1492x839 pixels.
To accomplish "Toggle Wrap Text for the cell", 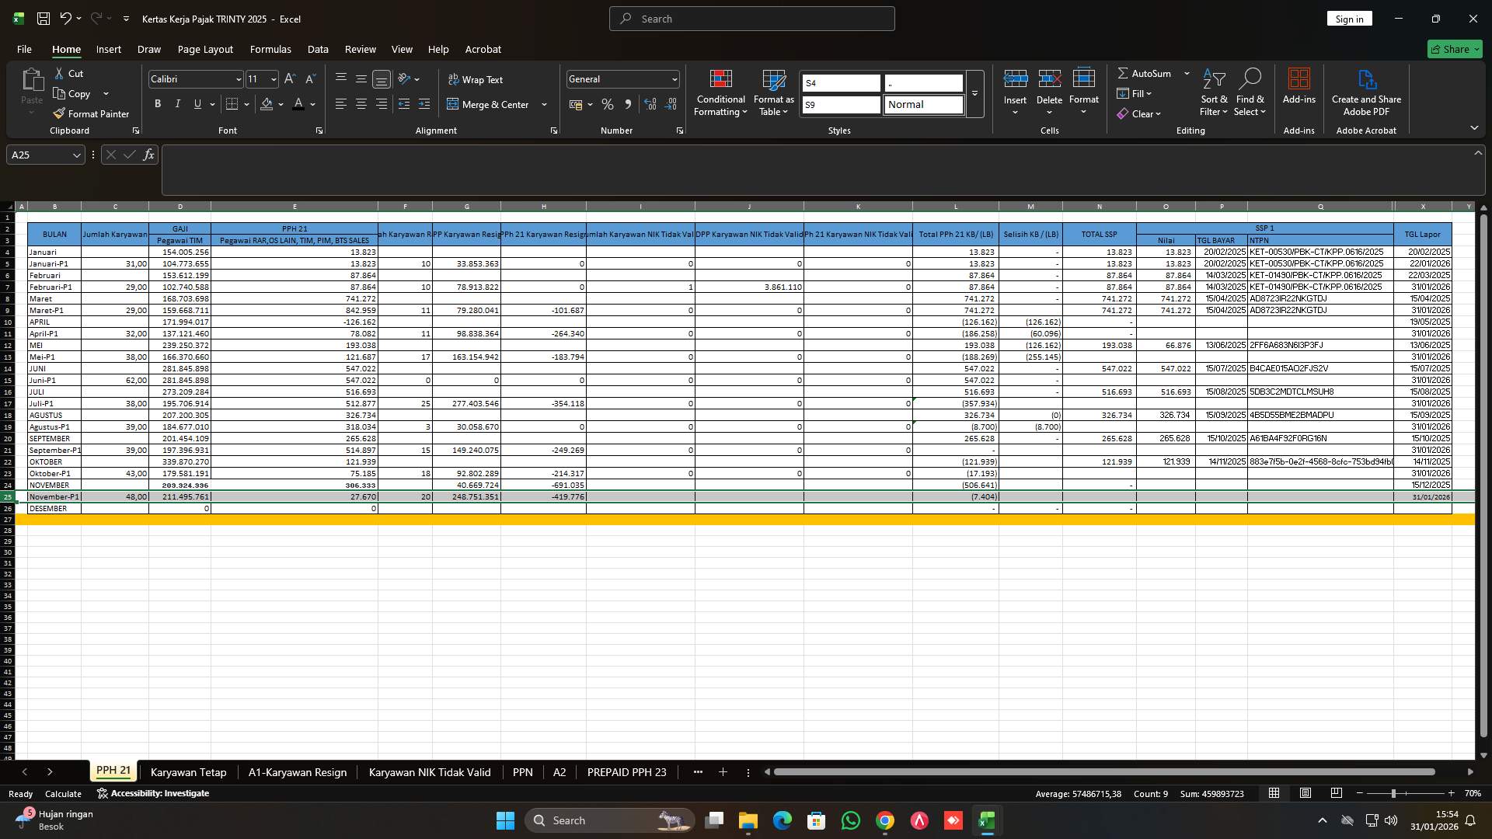I will coord(476,79).
